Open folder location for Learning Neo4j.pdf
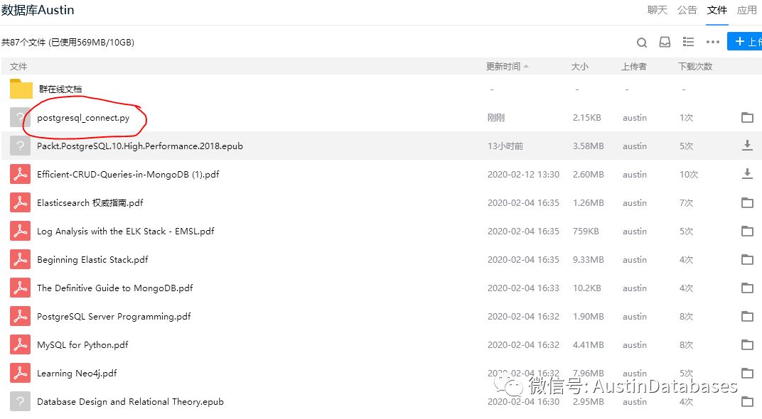The image size is (762, 419). coord(747,373)
